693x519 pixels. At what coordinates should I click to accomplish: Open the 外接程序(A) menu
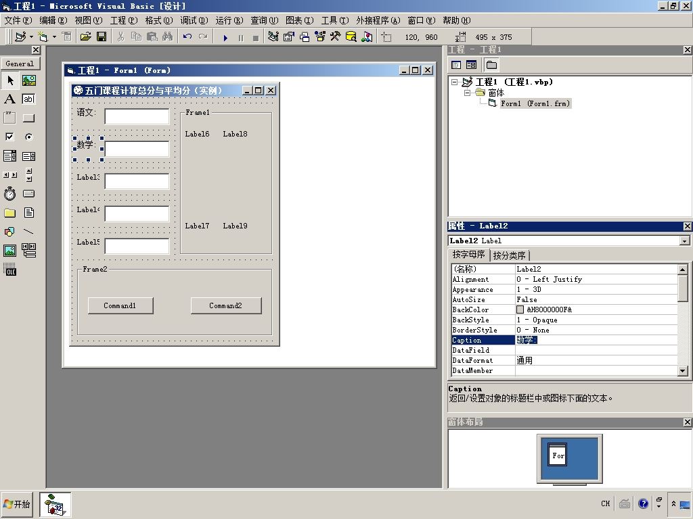[x=378, y=20]
